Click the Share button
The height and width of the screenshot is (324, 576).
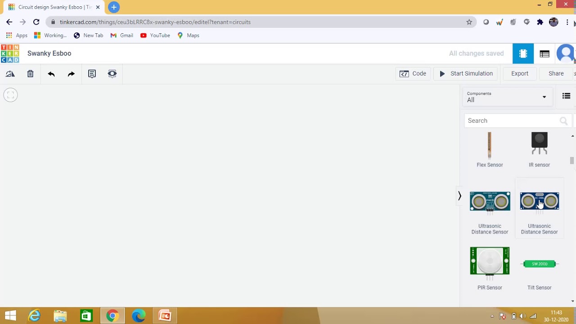click(x=556, y=74)
